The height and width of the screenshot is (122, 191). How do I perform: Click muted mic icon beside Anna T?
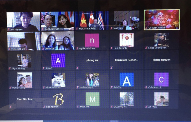pyautogui.click(x=43, y=68)
